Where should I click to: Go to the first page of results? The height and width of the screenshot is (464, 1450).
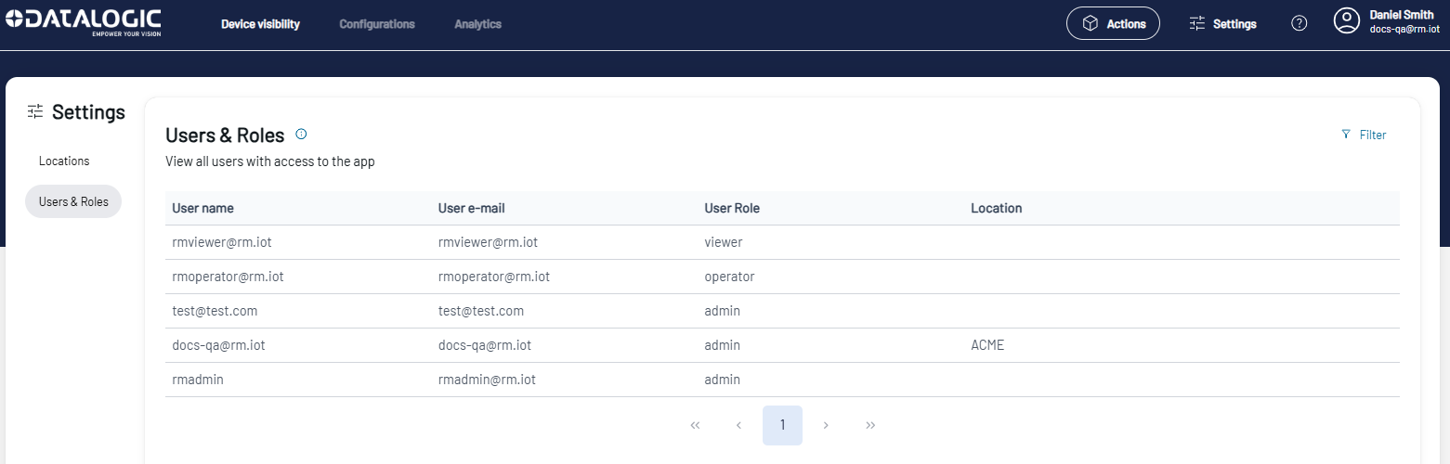click(x=695, y=425)
